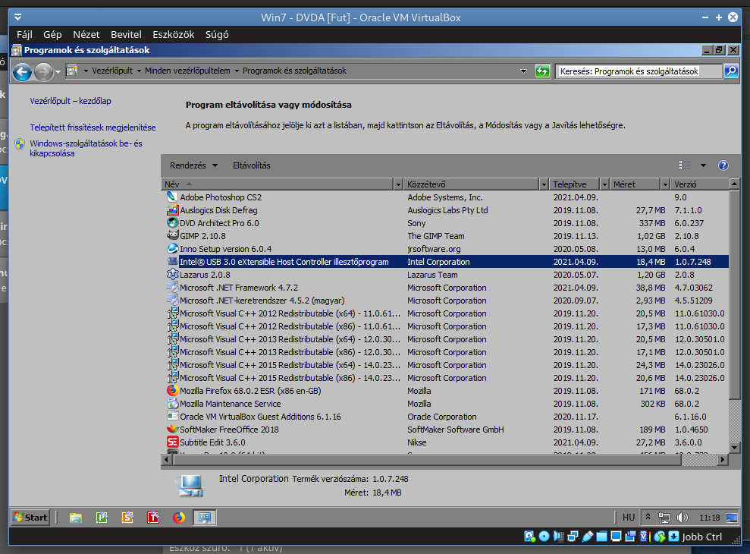750x554 pixels.
Task: Click the Adobe Photoshop CS2 program icon
Action: [x=172, y=197]
